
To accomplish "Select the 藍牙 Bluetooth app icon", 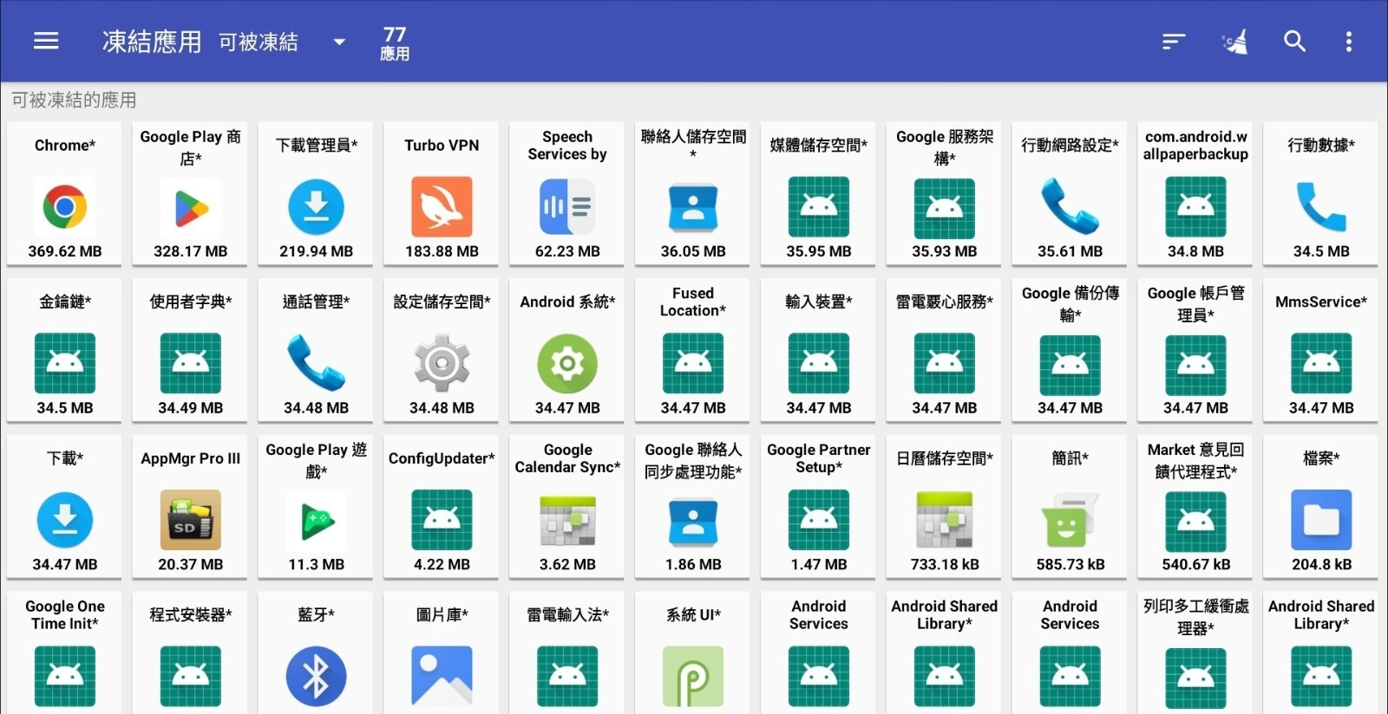I will tap(316, 676).
